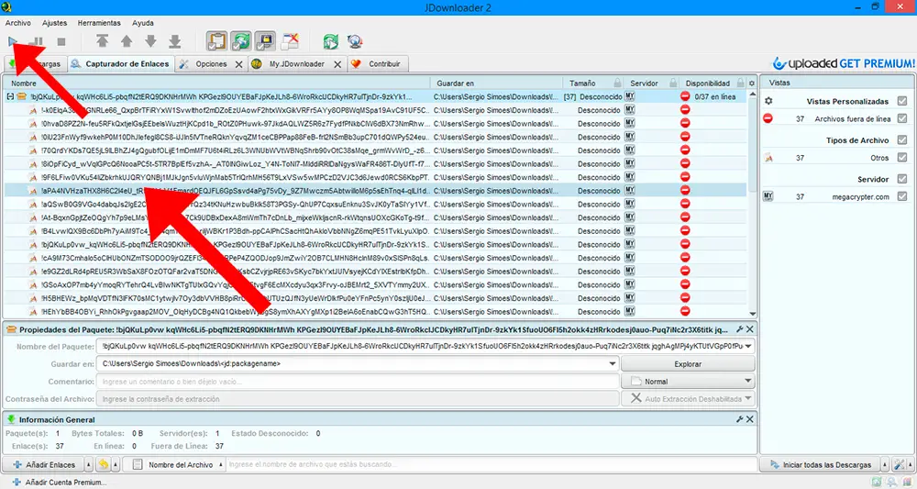Move selection to bottom of list
Image resolution: width=917 pixels, height=489 pixels.
tap(175, 41)
